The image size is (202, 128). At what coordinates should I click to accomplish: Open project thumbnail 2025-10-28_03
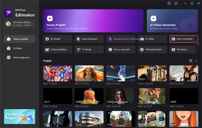(x=184, y=73)
